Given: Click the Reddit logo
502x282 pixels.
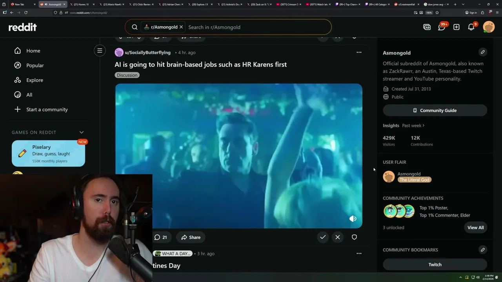Looking at the screenshot, I should click(23, 27).
